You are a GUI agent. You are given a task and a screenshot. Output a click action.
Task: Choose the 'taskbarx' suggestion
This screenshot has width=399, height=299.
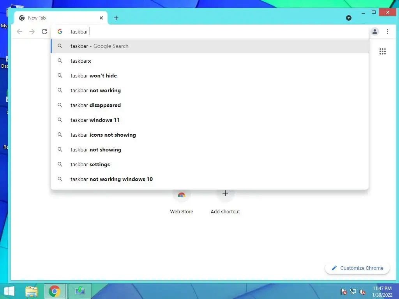pyautogui.click(x=210, y=61)
